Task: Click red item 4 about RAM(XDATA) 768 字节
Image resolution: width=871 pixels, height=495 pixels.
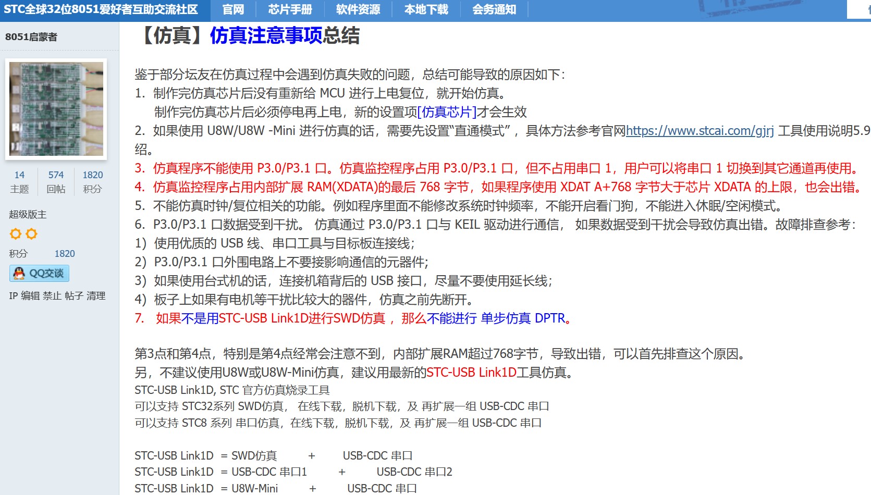Action: 499,187
